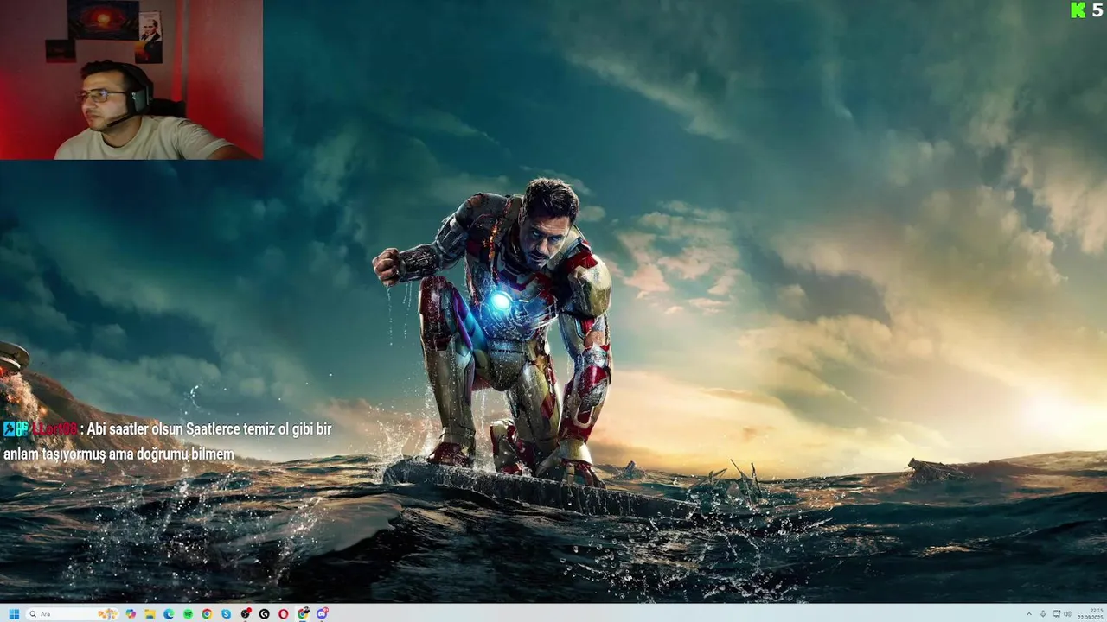
Task: Open File Explorer from the taskbar
Action: [x=150, y=614]
